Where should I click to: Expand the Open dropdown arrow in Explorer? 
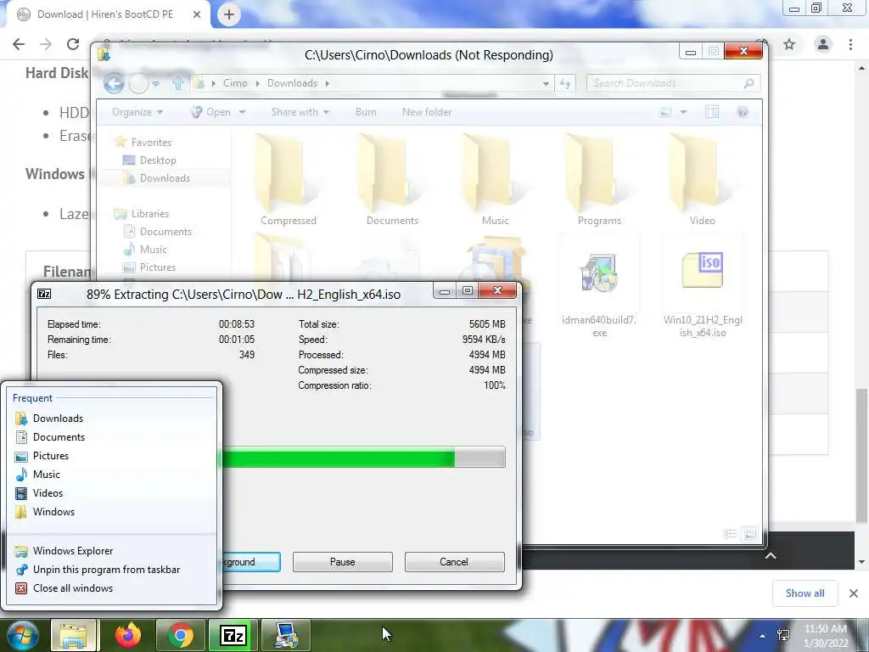[x=242, y=112]
